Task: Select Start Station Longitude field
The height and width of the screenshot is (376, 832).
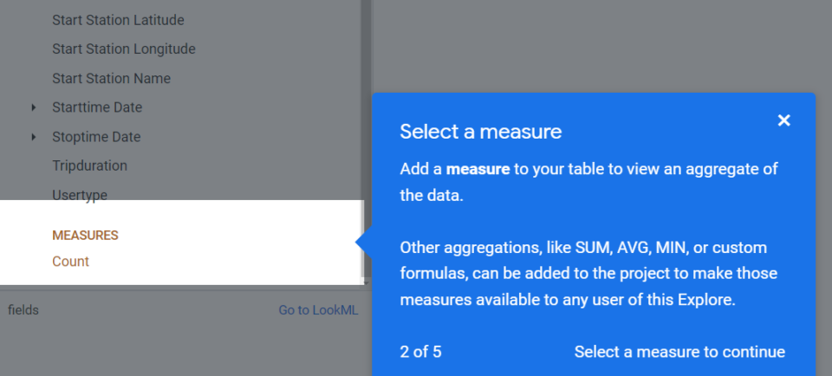Action: coord(123,49)
